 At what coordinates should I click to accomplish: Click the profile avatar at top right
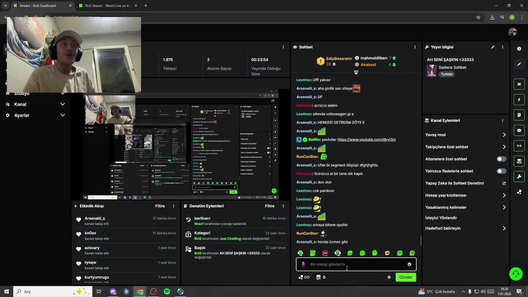(513, 32)
